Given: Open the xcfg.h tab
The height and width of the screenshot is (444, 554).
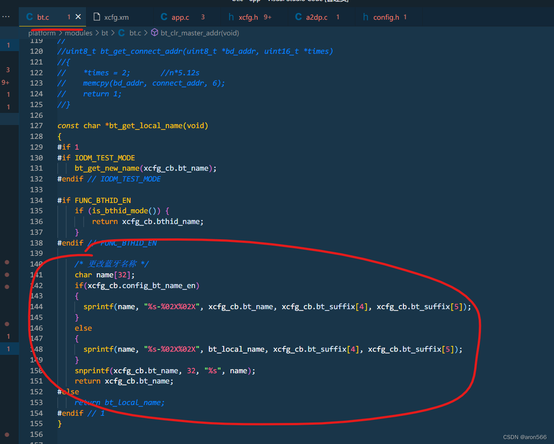Looking at the screenshot, I should point(248,17).
